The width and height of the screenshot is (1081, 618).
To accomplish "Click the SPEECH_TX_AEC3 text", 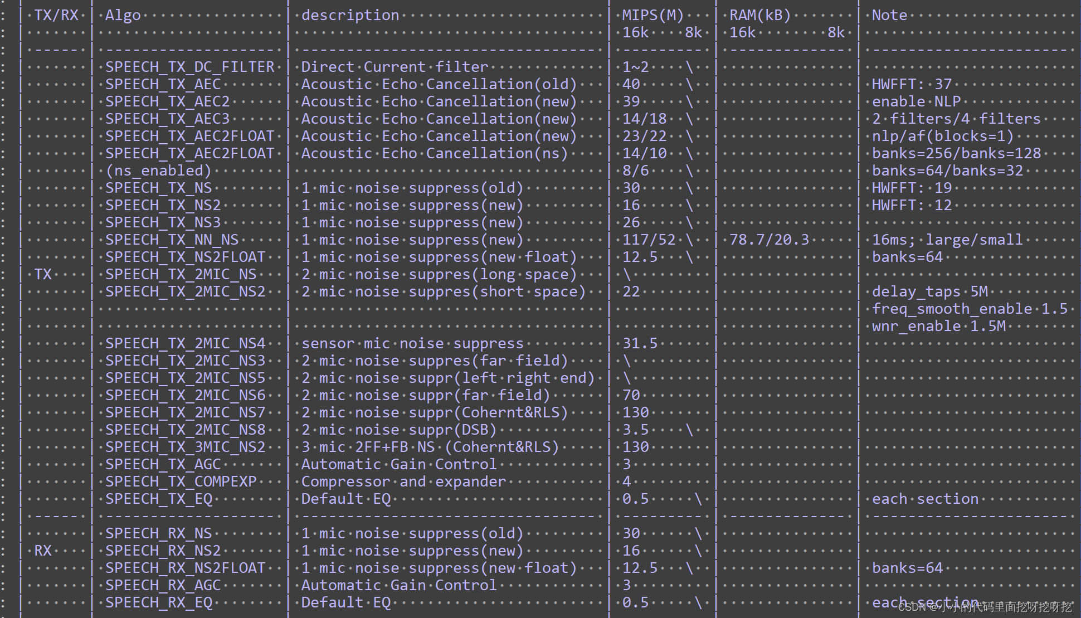I will click(167, 119).
